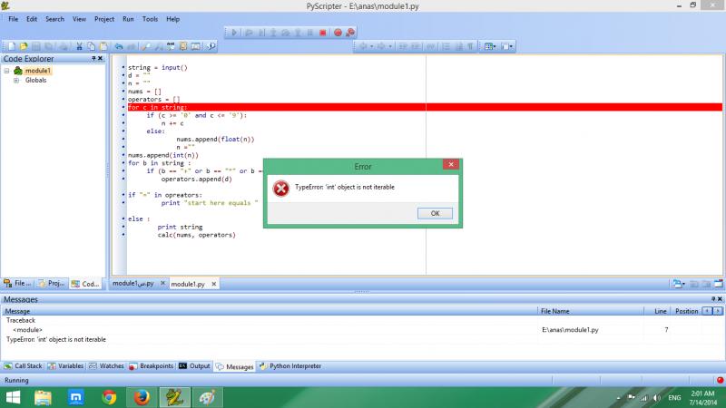
Task: Toggle comment icon in editor toolbar
Action: (x=431, y=46)
